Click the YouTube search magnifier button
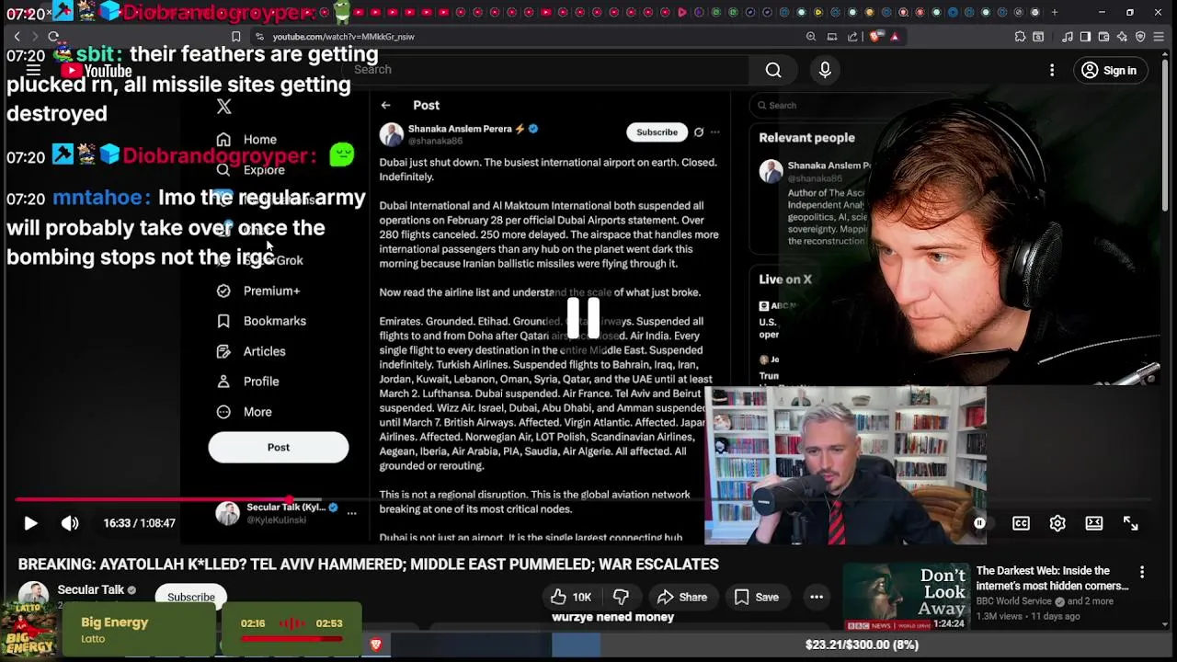1177x662 pixels. 773,70
